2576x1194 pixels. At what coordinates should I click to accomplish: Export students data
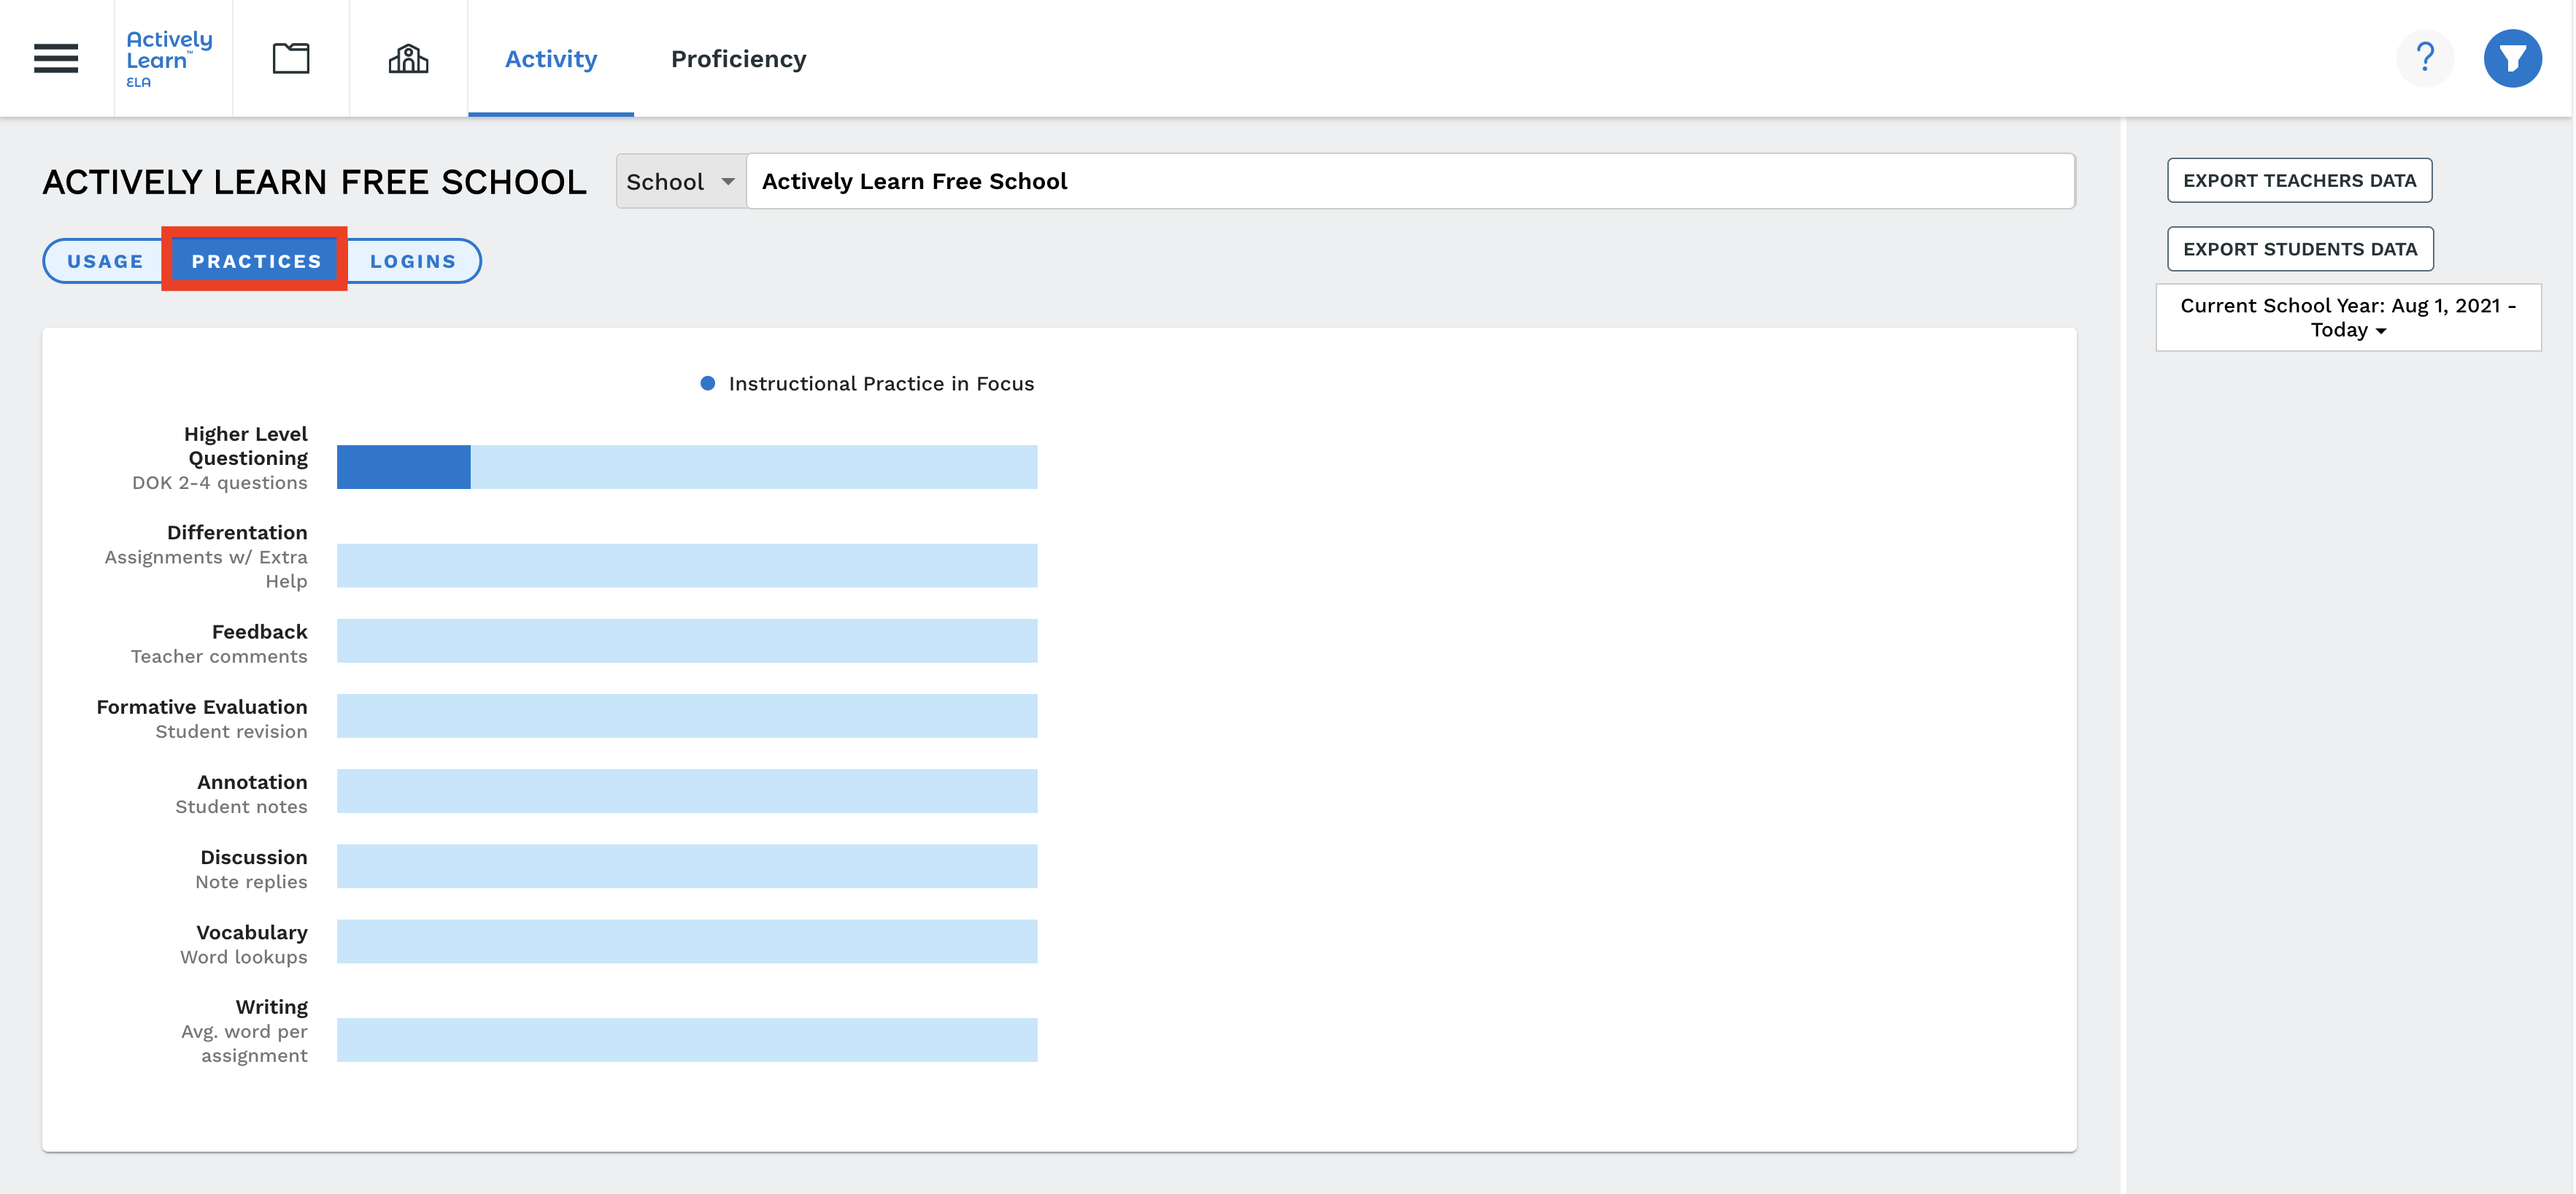(2300, 249)
